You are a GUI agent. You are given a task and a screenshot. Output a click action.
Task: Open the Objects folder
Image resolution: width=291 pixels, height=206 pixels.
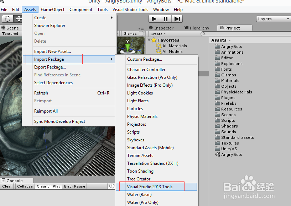(226, 86)
